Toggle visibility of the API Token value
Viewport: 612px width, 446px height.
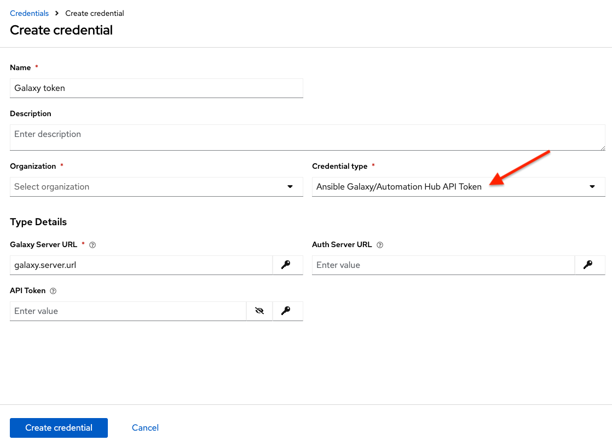[259, 311]
